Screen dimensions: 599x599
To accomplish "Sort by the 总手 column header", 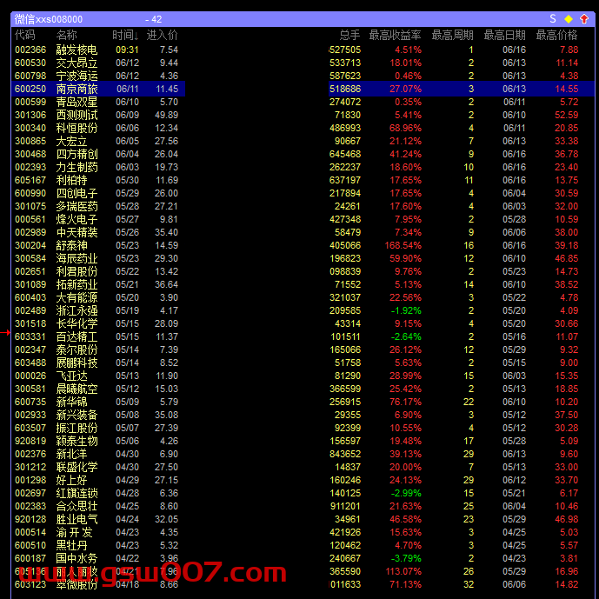I will 349,35.
